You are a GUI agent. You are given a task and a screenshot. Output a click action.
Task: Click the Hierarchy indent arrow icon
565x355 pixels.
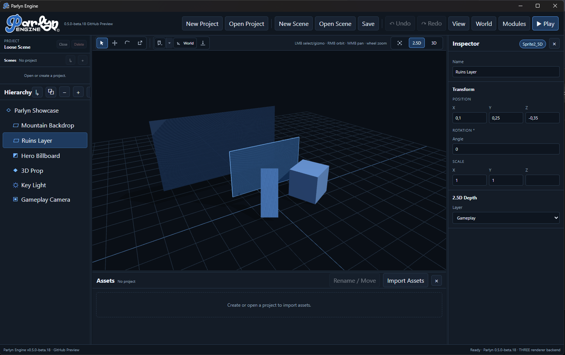pos(37,92)
